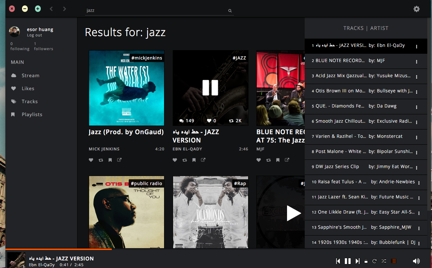Click the volume speaker icon
432x268 pixels.
(x=416, y=261)
